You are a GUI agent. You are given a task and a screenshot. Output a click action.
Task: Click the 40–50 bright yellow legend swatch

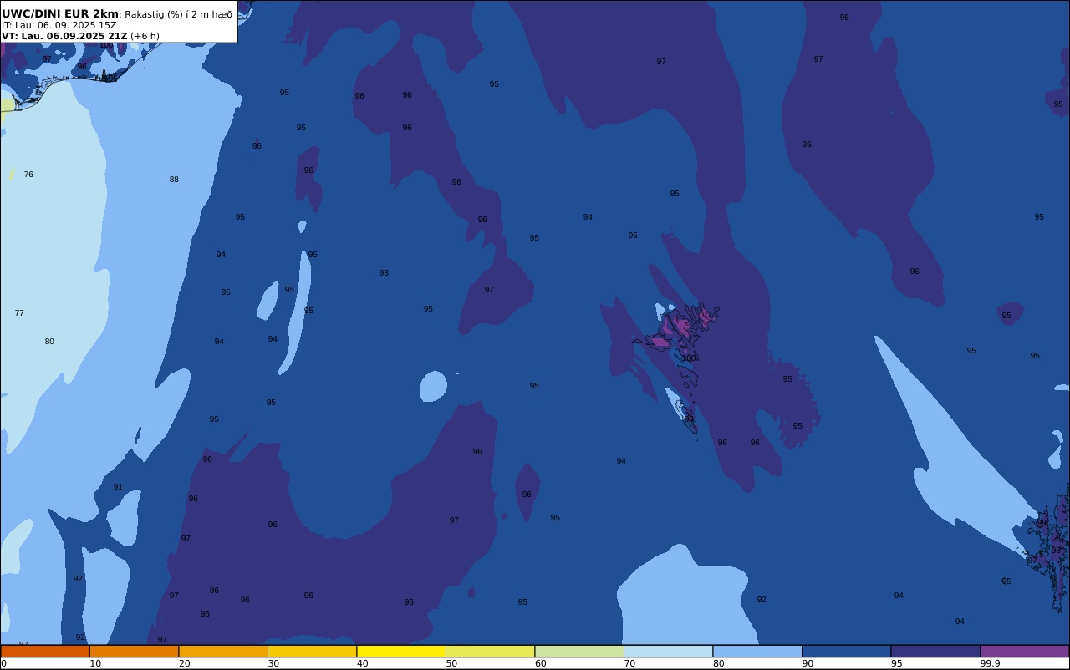tap(401, 651)
